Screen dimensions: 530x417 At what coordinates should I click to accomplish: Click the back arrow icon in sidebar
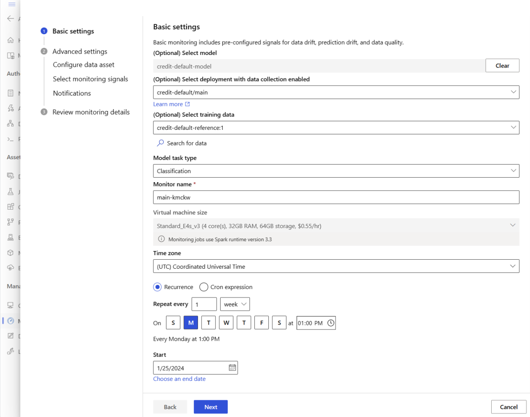pos(10,19)
